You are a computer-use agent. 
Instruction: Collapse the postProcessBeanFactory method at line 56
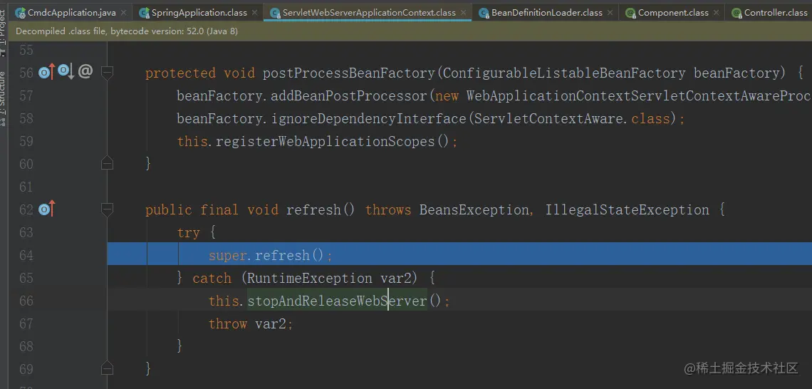coord(107,73)
